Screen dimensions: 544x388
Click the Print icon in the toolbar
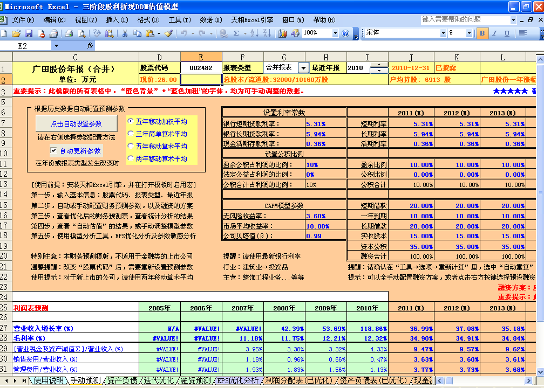(69, 33)
